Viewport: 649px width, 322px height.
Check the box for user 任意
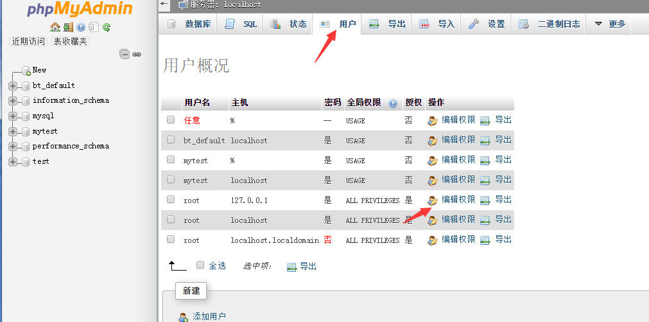171,120
